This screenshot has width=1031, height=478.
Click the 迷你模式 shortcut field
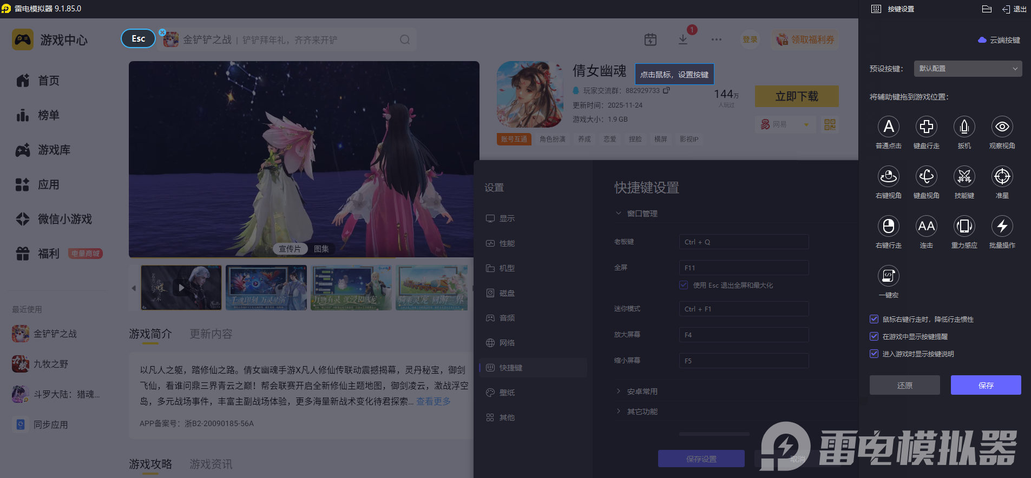pyautogui.click(x=744, y=309)
